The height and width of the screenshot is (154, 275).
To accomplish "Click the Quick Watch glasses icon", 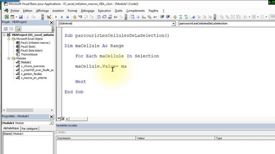I will [116, 17].
